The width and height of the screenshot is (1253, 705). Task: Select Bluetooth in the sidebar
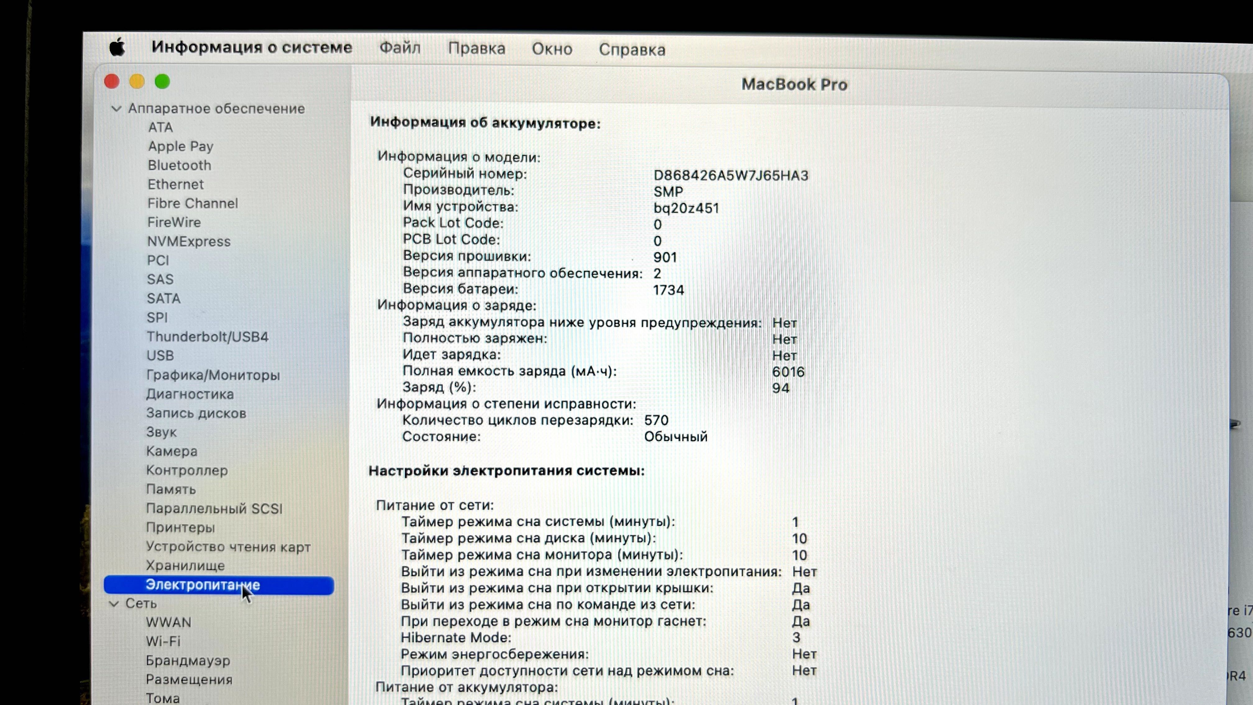[x=180, y=165]
